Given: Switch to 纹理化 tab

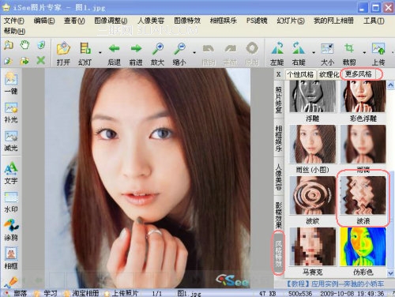Looking at the screenshot, I should (329, 74).
